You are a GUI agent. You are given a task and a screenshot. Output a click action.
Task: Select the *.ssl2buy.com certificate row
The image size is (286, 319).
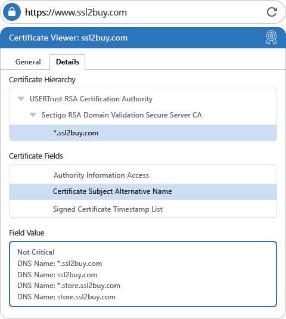point(143,133)
